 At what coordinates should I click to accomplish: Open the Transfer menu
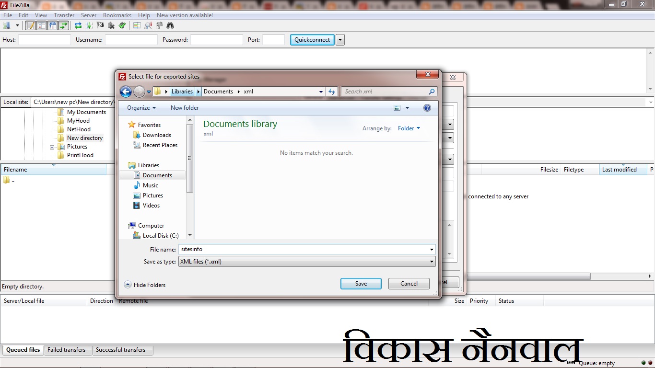point(64,15)
